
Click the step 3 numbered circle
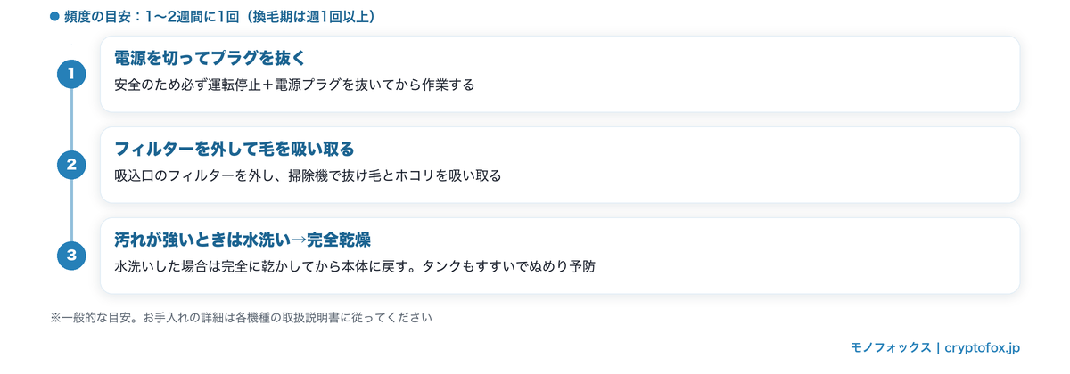tap(71, 256)
